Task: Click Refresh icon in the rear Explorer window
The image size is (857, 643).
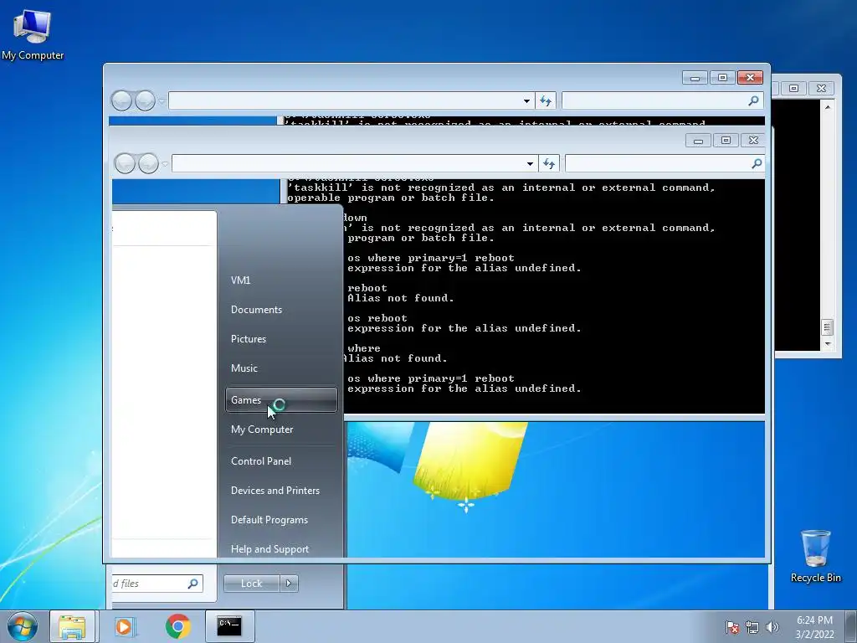Action: 546,100
